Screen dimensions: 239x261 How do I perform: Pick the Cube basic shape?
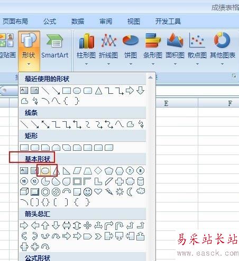coord(24,192)
